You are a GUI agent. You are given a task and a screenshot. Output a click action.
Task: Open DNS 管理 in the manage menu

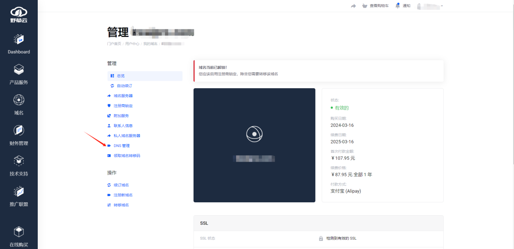[x=121, y=146]
